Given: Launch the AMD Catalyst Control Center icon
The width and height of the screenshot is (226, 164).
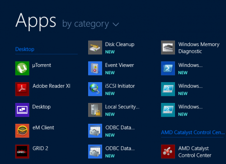Looking at the screenshot, I should (168, 151).
